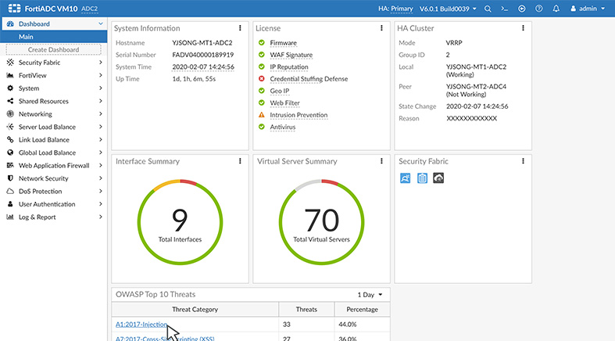Toggle the FortiADC main menu grid icon
This screenshot has width=615, height=341.
click(14, 9)
